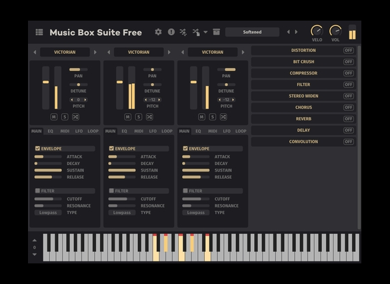The image size is (390, 284).
Task: Select next instrument for first layer
Action: tap(95, 53)
